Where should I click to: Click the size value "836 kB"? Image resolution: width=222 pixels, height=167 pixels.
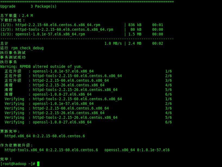tap(135, 25)
